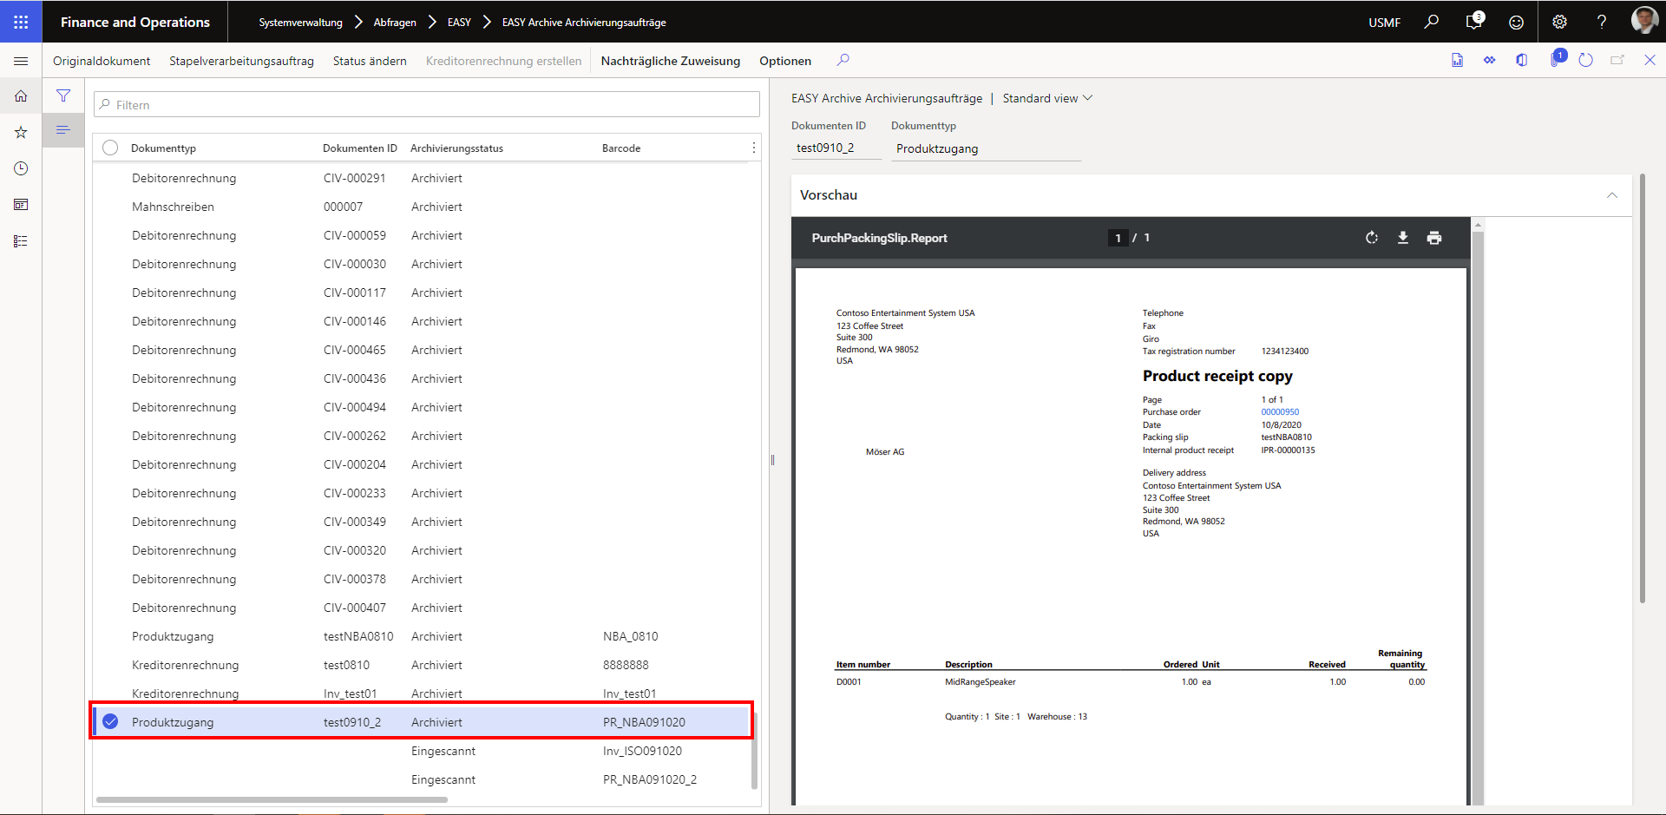The width and height of the screenshot is (1666, 815).
Task: Select the PR_NBA091020_2 row
Action: (x=421, y=779)
